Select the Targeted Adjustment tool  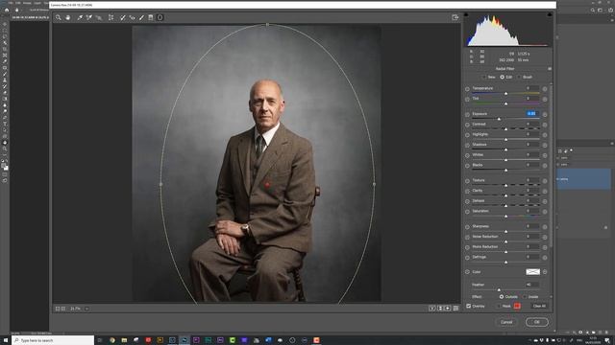pos(99,17)
